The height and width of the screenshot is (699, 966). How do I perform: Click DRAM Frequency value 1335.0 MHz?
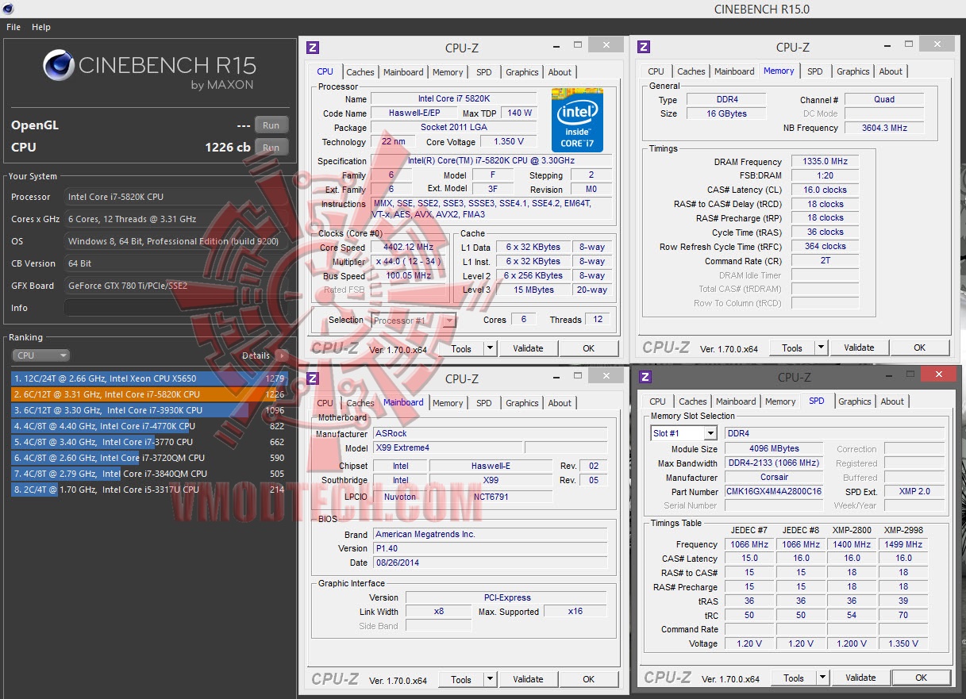[x=825, y=162]
